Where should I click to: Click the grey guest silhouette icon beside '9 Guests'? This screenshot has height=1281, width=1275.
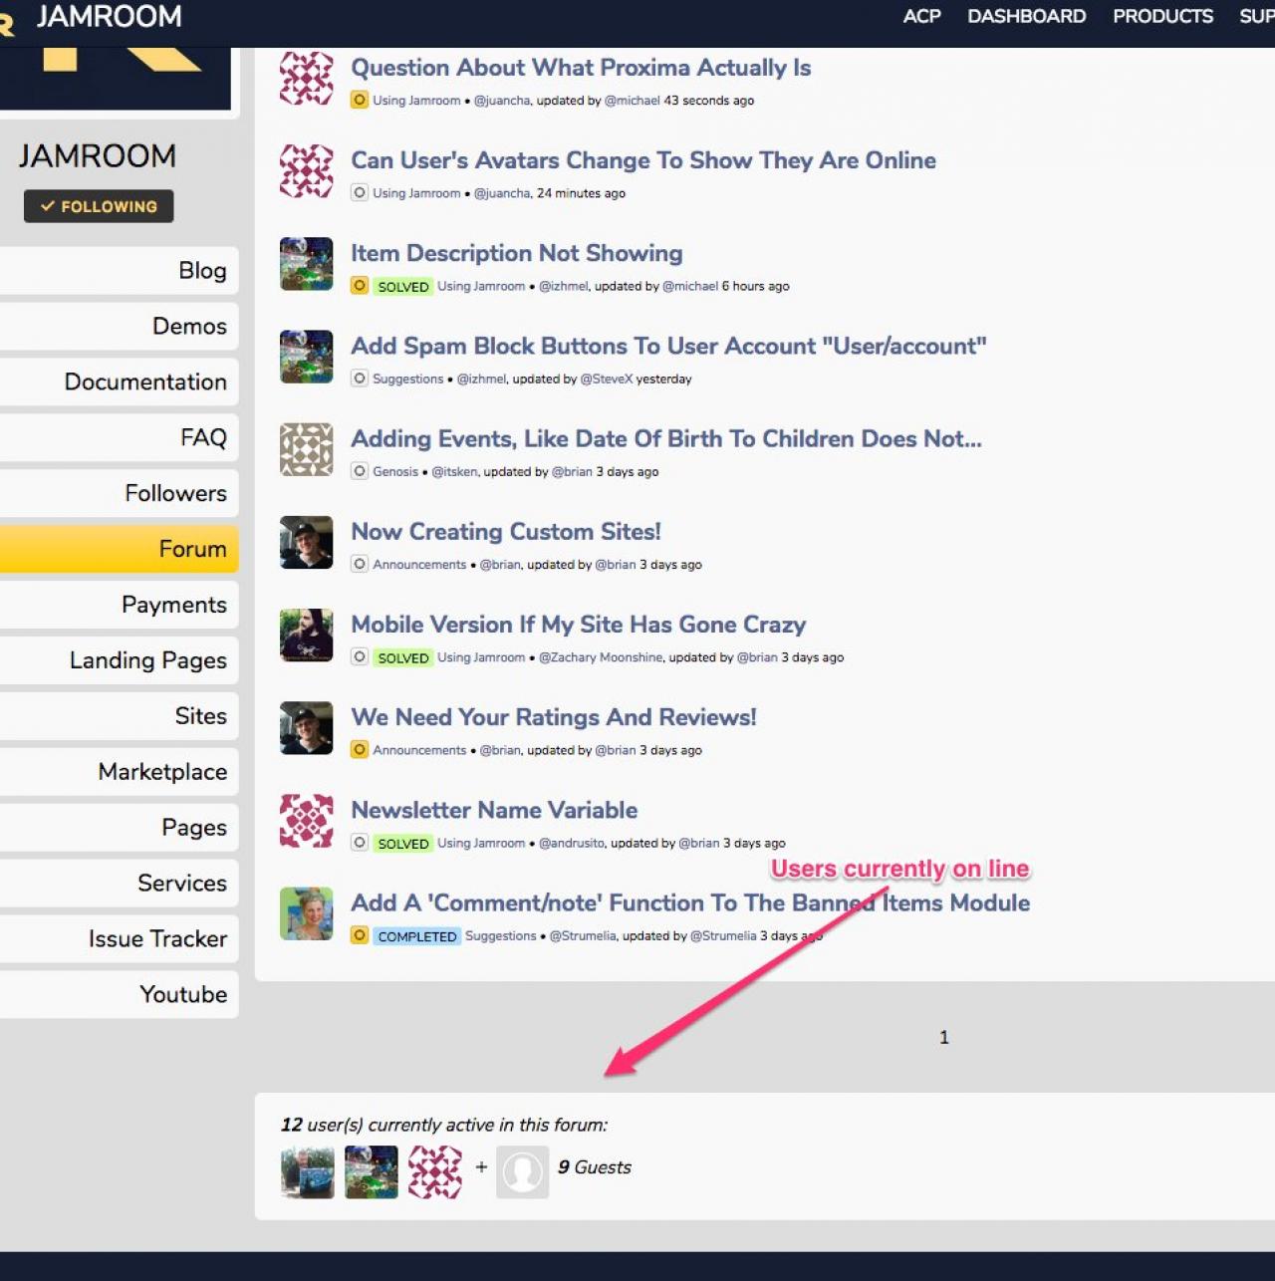pos(523,1171)
